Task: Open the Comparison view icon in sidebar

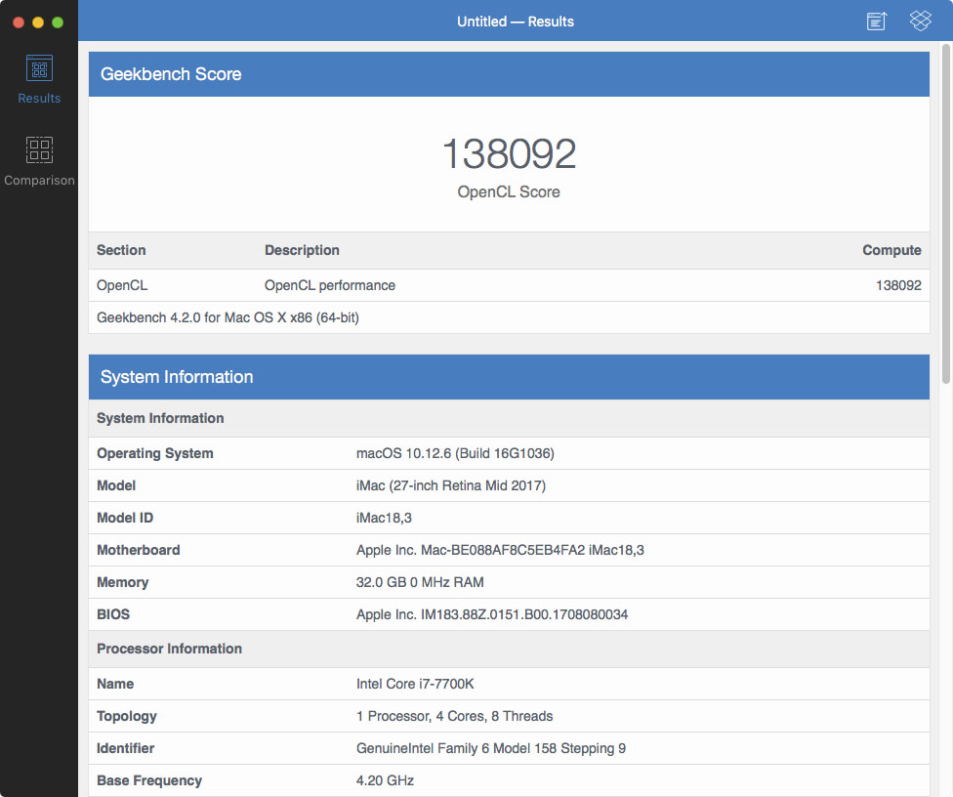Action: 39,149
